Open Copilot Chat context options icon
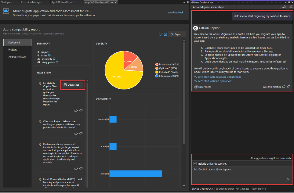Viewport: 294px width, 193px height. pyautogui.click(x=291, y=7)
